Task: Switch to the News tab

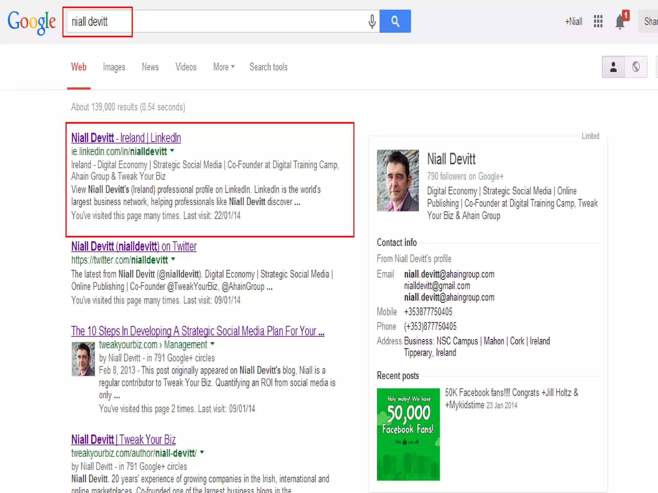Action: pos(150,67)
